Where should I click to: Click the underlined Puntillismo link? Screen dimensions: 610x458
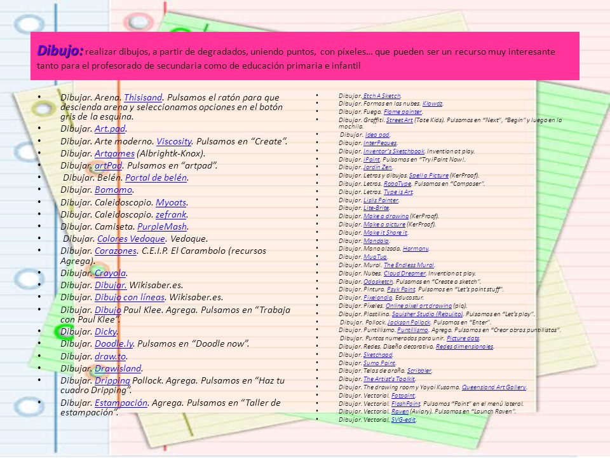pyautogui.click(x=412, y=330)
